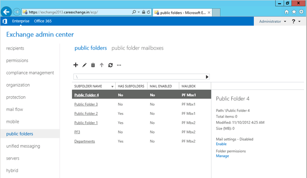This screenshot has width=307, height=178.
Task: Open the browser Home icon
Action: tap(287, 12)
